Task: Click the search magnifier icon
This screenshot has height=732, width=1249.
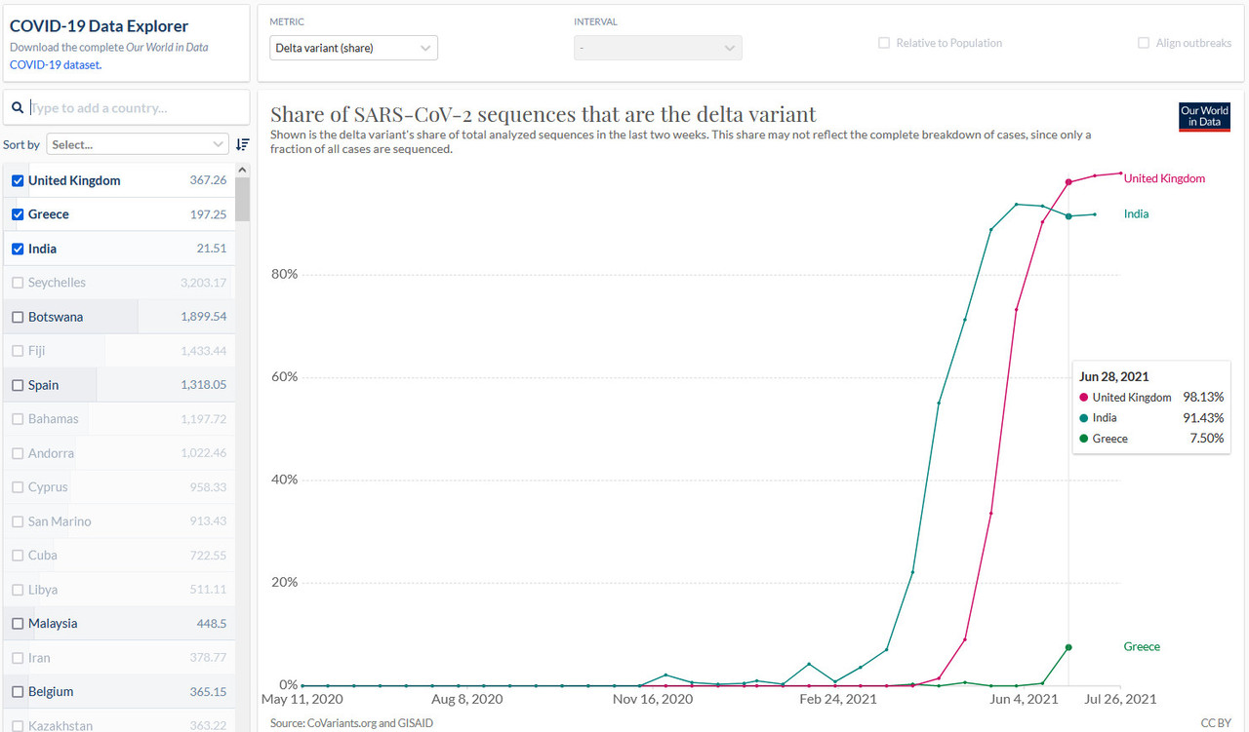Action: point(18,108)
